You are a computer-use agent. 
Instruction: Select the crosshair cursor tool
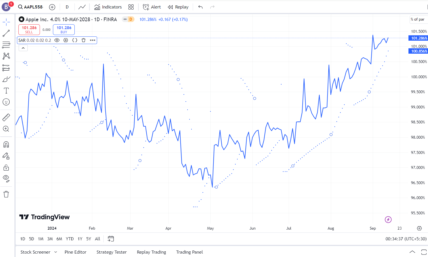[x=6, y=22]
